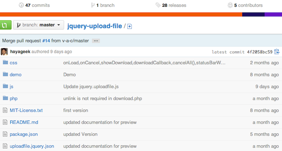Click the purple language bar segment
Image resolution: width=282 pixels, height=151 pixels.
(273, 14)
